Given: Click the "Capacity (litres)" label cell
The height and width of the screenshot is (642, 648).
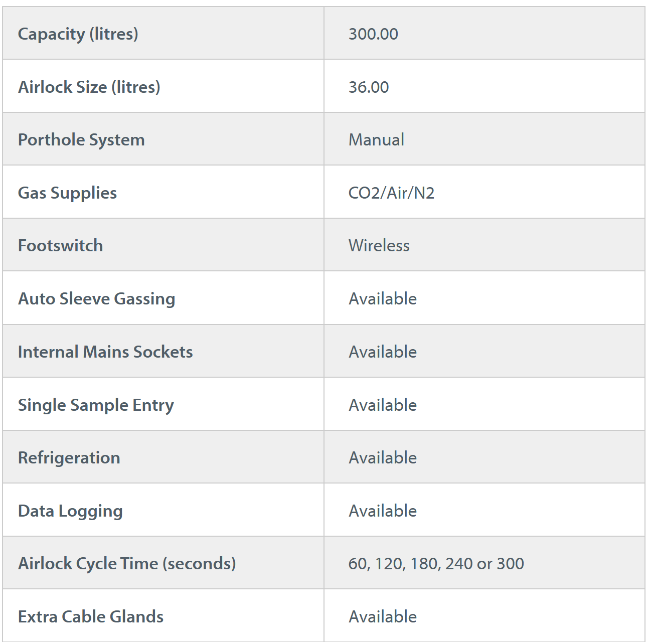Looking at the screenshot, I should [78, 34].
